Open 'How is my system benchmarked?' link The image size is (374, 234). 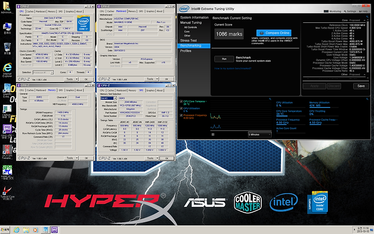click(x=233, y=69)
